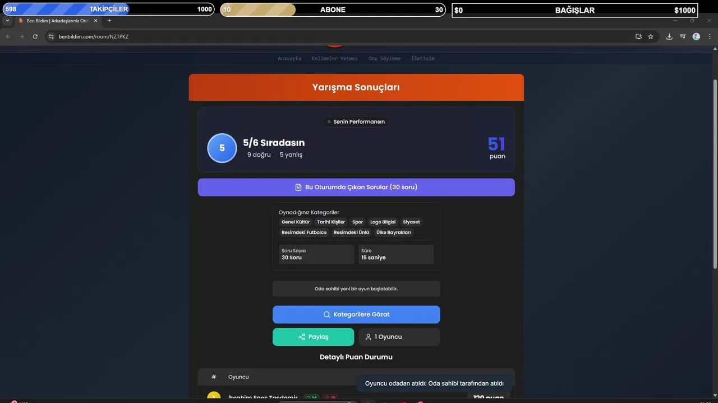
Task: Open the Kelimeler Yetmez menu link
Action: [x=334, y=58]
